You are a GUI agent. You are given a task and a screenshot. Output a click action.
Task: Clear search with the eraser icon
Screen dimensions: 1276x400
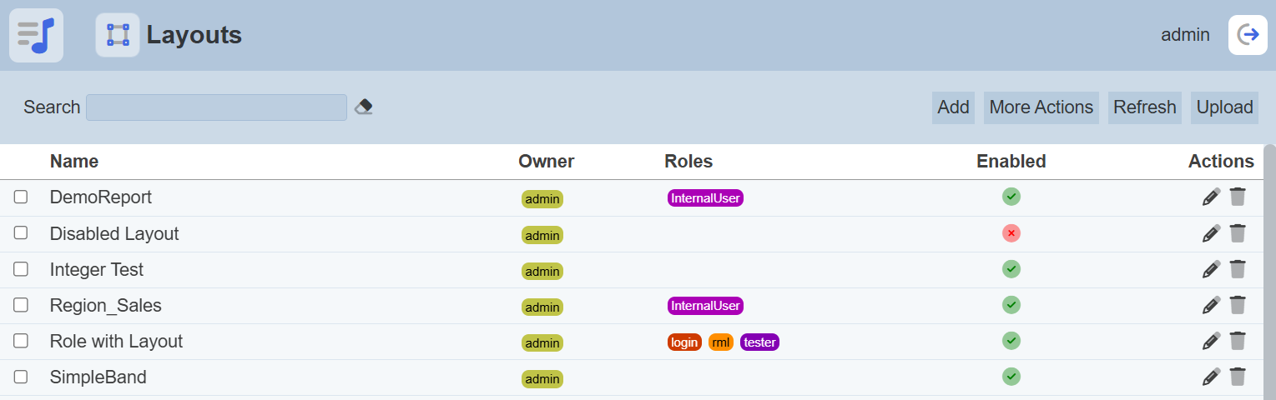(x=363, y=107)
